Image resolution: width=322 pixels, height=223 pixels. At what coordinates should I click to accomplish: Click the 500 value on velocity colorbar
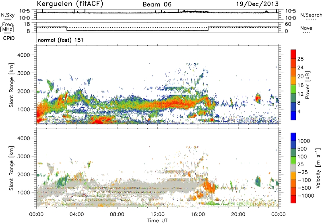[x=302, y=149]
